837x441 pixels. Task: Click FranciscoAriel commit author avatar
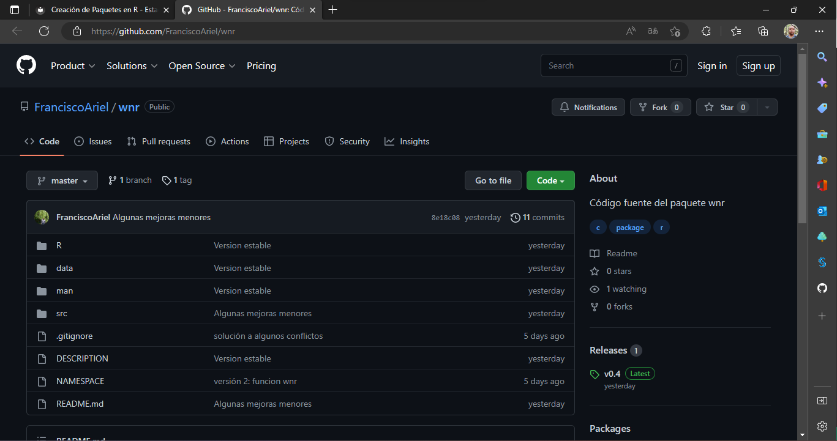pyautogui.click(x=42, y=217)
